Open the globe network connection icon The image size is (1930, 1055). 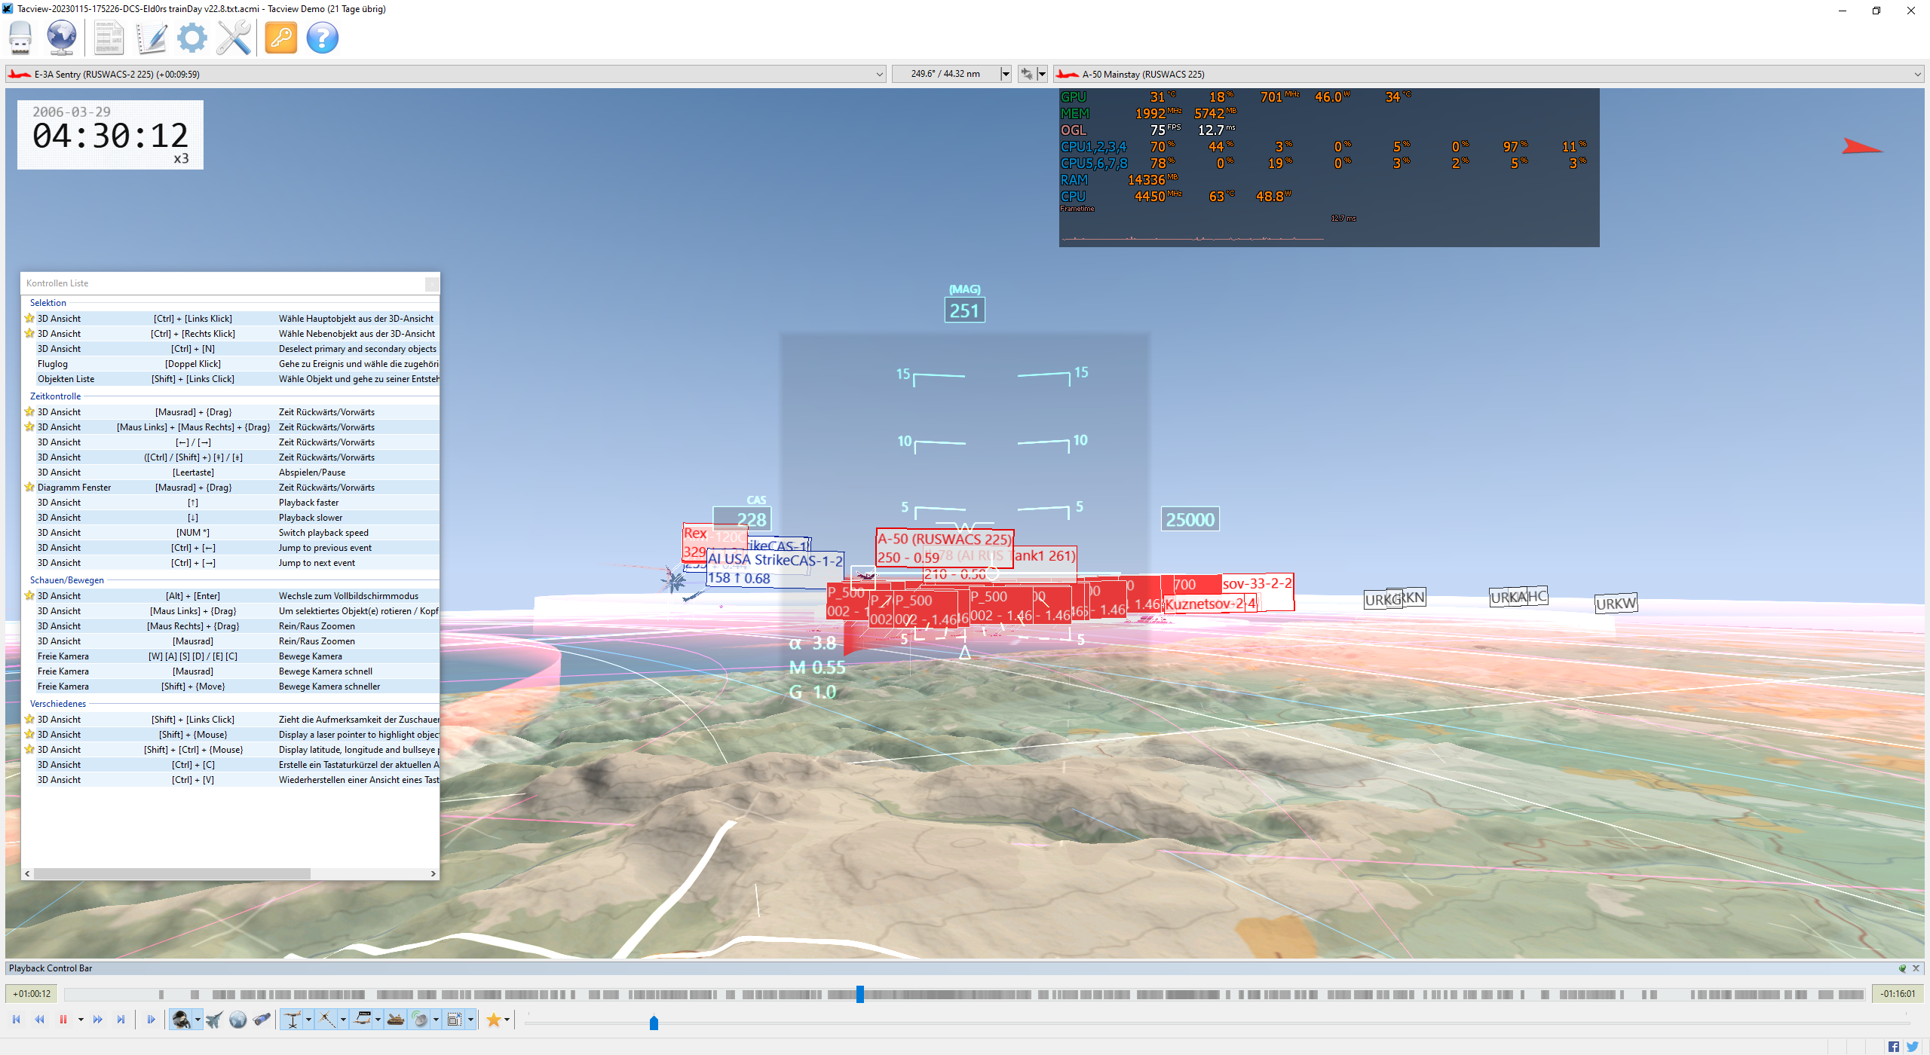[x=61, y=37]
